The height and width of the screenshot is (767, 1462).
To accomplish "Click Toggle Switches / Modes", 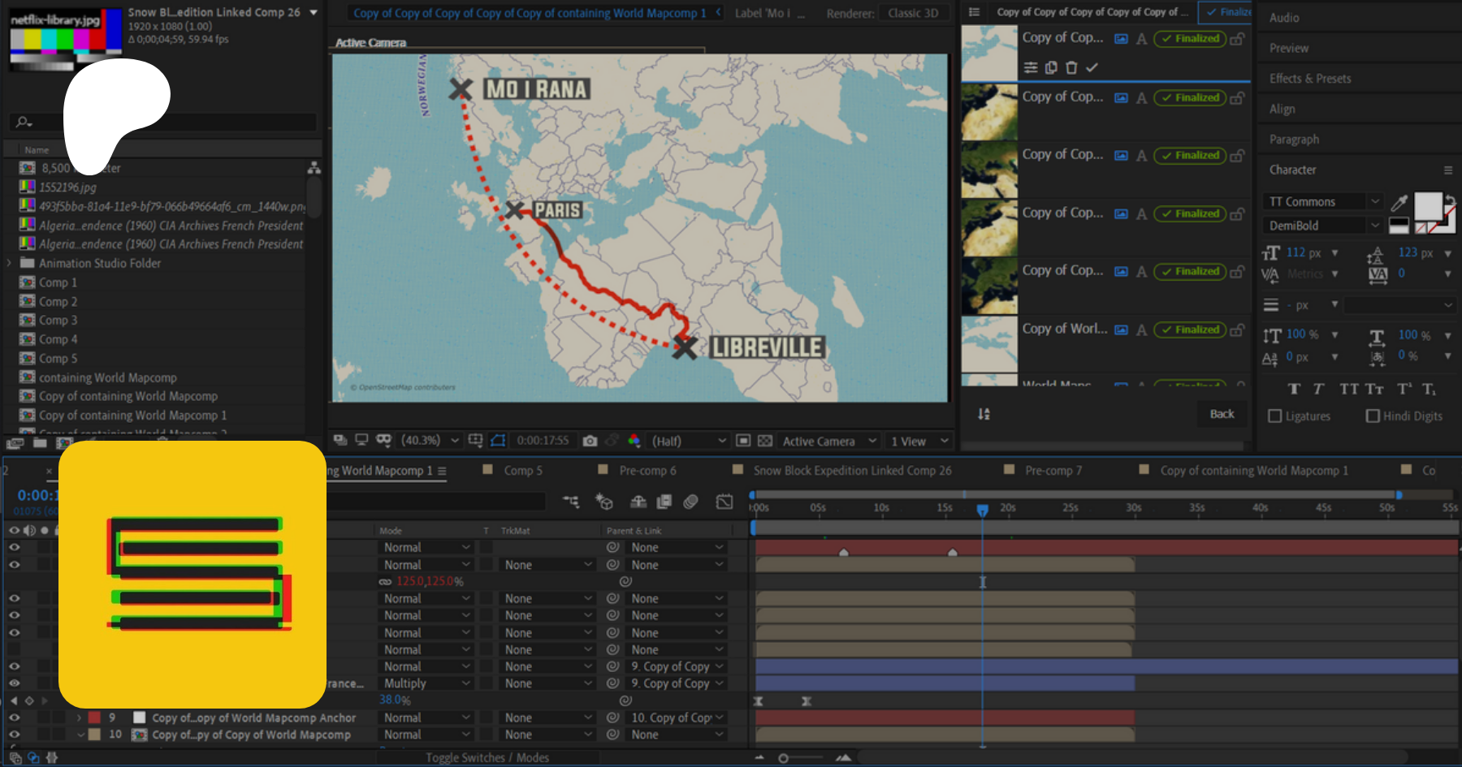I will 487,757.
